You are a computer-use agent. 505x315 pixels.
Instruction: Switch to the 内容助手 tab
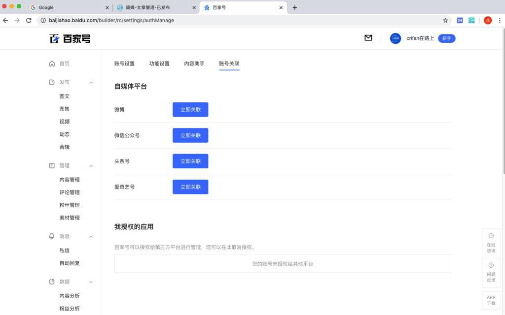(x=194, y=63)
